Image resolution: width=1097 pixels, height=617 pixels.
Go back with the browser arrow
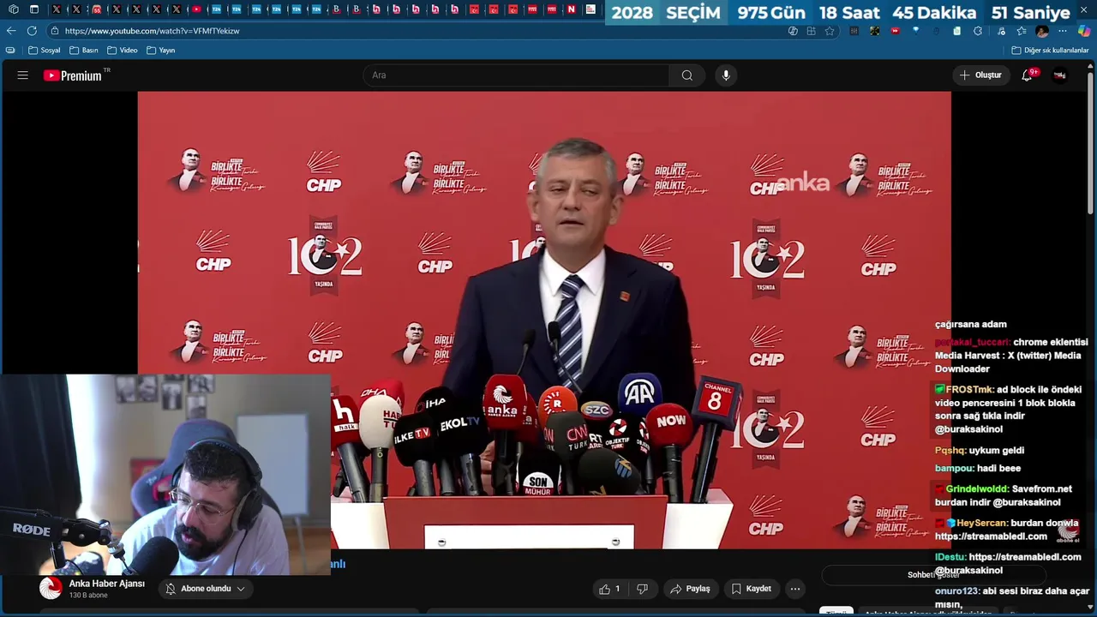pos(11,31)
